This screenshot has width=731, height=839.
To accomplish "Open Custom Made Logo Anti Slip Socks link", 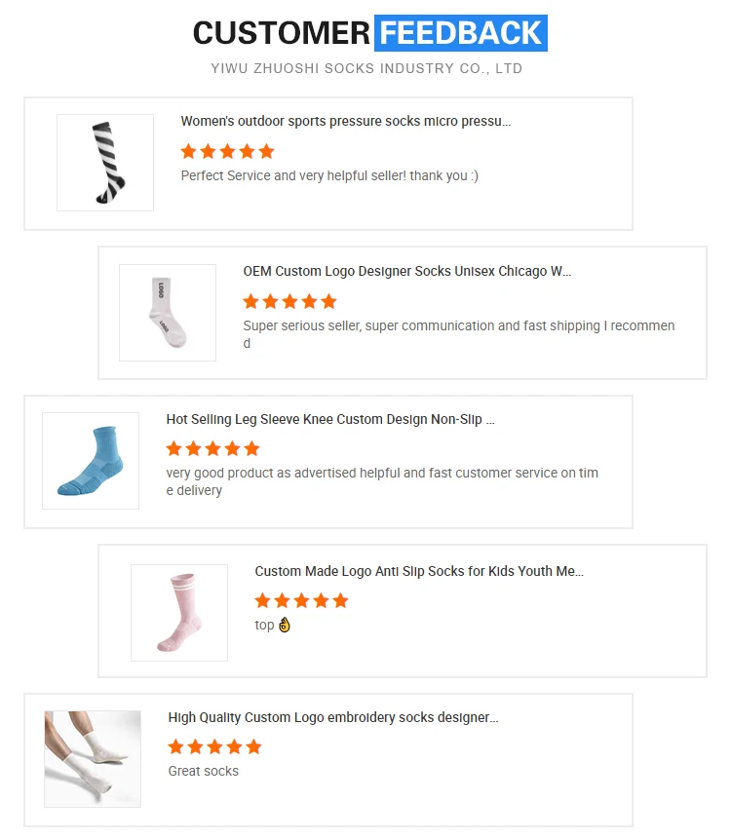I will point(419,571).
